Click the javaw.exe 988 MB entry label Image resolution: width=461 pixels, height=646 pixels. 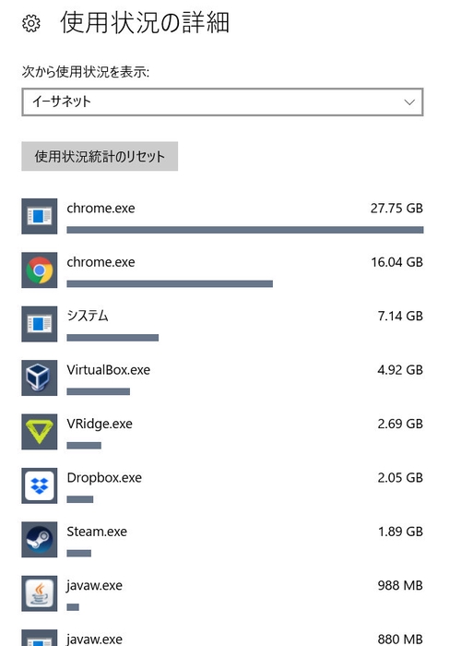pyautogui.click(x=94, y=586)
